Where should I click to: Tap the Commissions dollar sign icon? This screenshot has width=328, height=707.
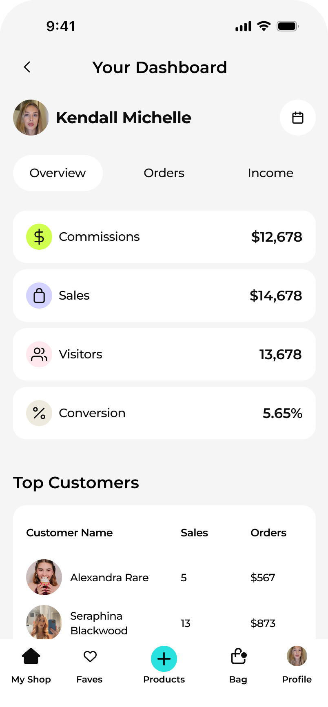coord(39,237)
